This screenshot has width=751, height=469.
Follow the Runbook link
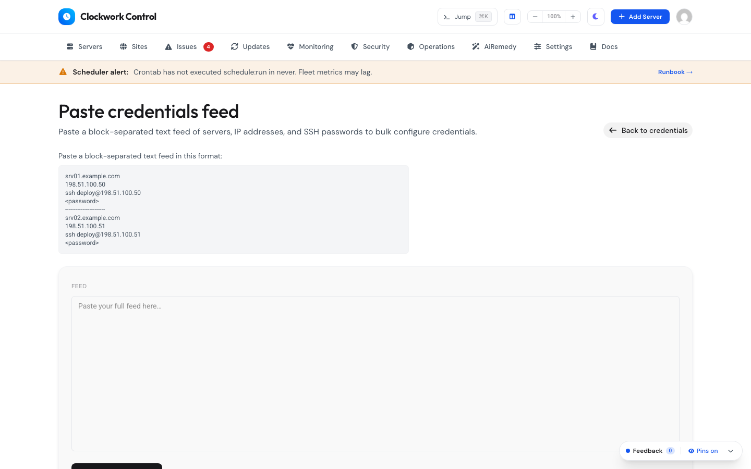click(x=675, y=72)
